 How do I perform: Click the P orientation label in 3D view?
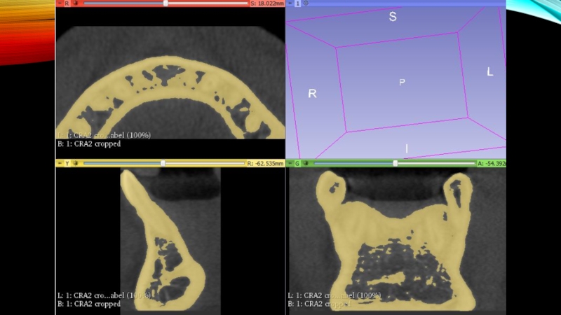[402, 82]
